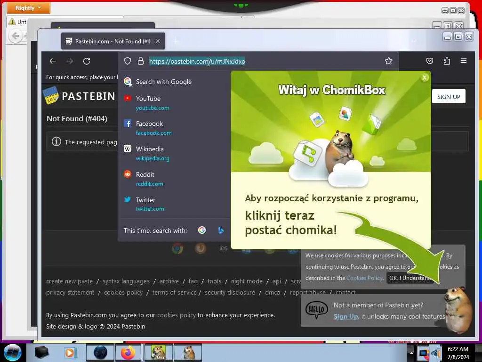Open the Nightly menu dropdown
Viewport: 482px width, 362px height.
[x=28, y=8]
